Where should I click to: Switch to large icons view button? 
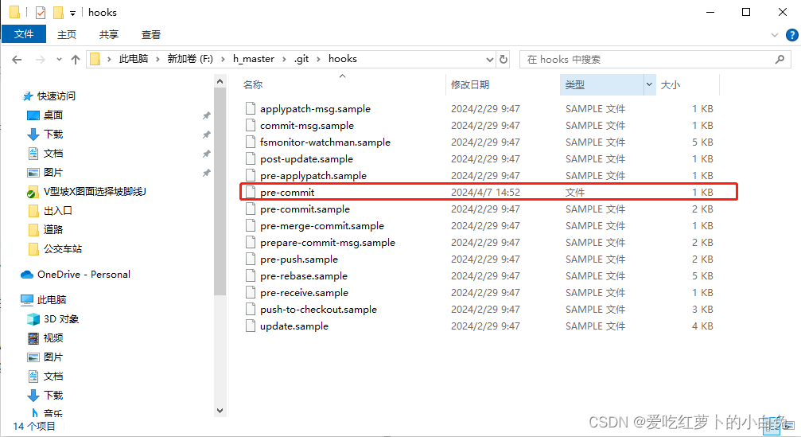coord(787,425)
